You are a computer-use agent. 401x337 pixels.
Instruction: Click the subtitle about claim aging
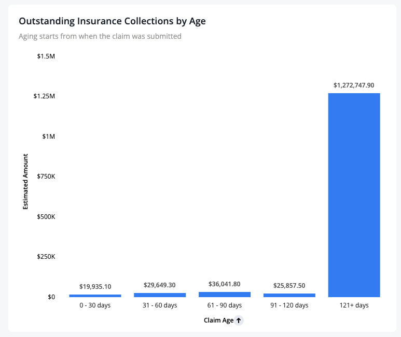pos(100,36)
